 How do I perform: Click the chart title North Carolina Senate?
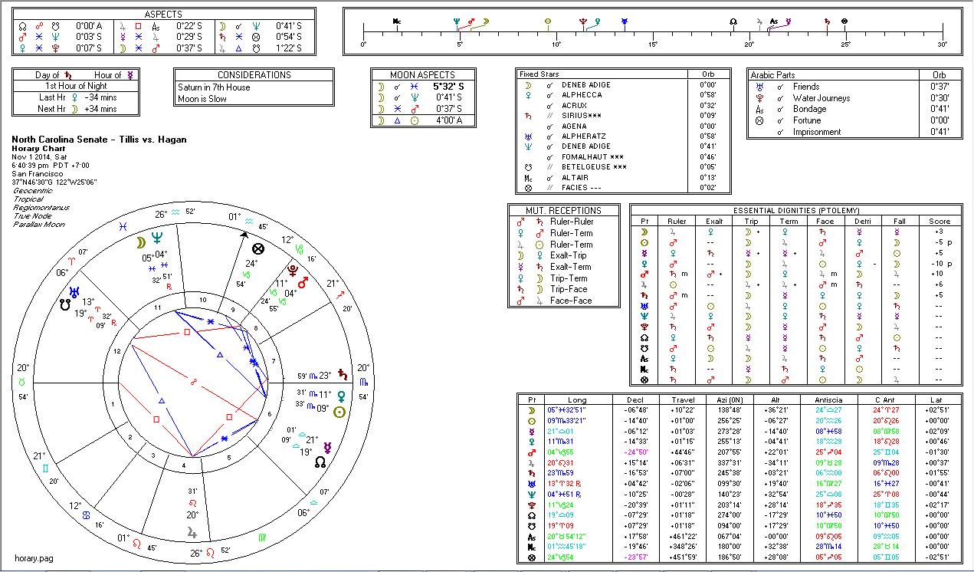click(x=100, y=140)
